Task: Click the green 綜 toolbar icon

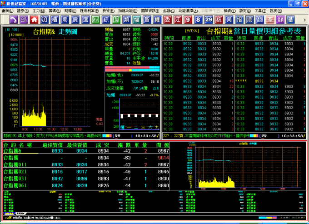Action: point(116,20)
